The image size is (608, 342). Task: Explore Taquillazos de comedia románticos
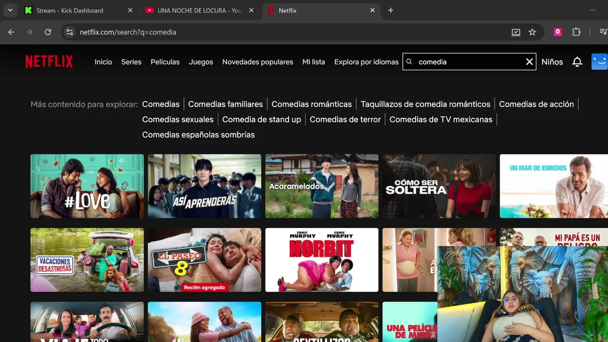click(x=425, y=104)
